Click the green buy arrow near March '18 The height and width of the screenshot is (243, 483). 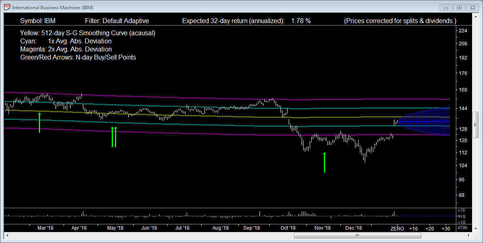tap(39, 123)
